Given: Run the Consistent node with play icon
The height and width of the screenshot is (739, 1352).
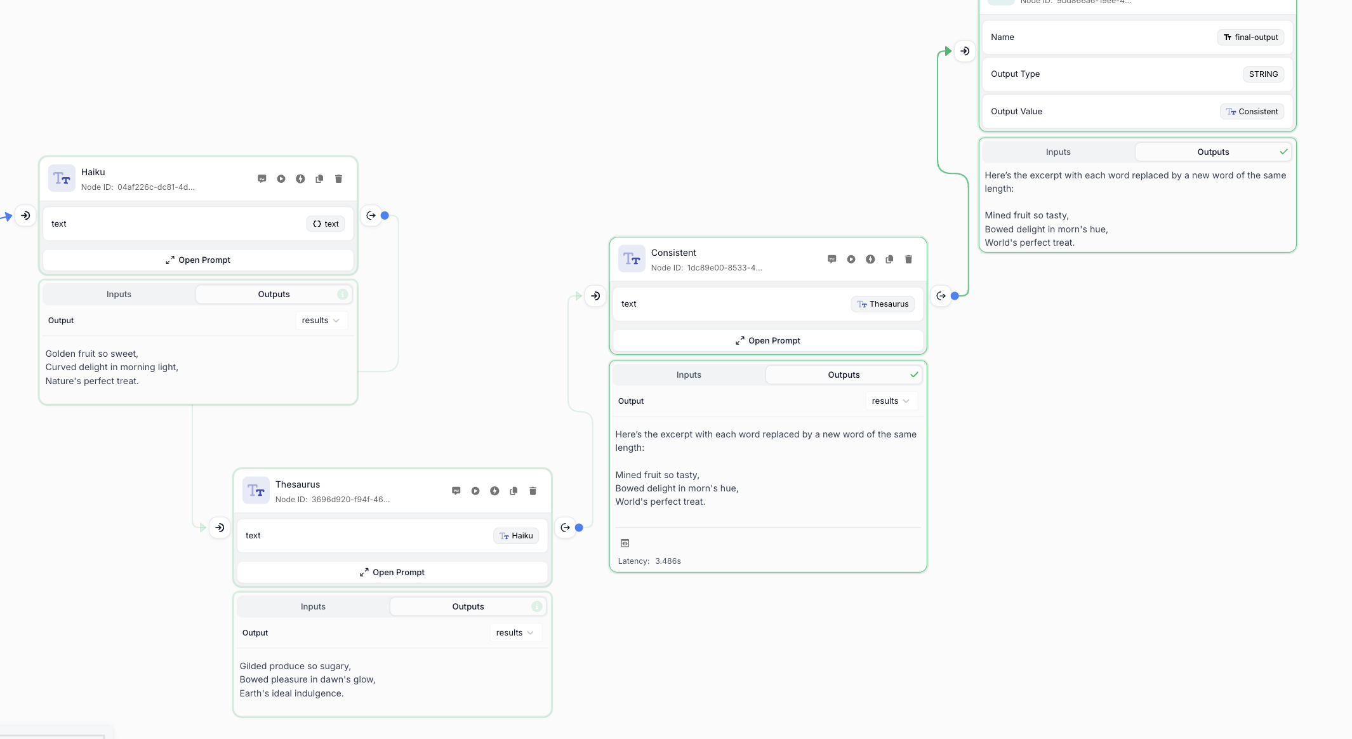Looking at the screenshot, I should [x=851, y=260].
